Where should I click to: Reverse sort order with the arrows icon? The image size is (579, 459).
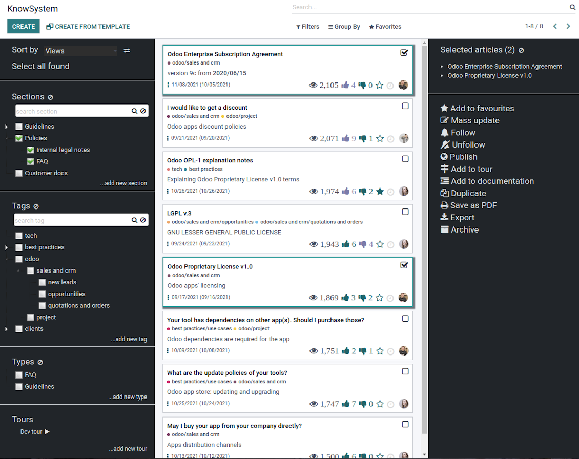[x=127, y=51]
